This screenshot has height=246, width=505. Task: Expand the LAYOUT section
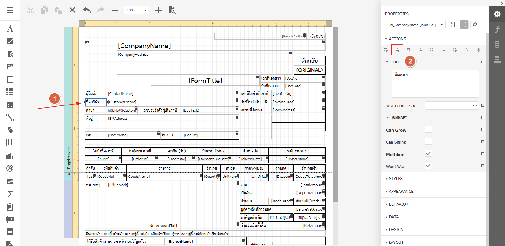(x=394, y=242)
